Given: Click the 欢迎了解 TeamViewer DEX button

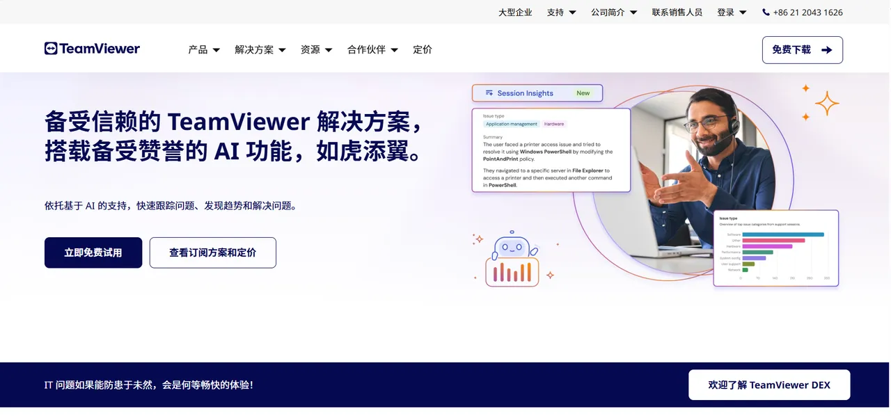Looking at the screenshot, I should pos(769,385).
